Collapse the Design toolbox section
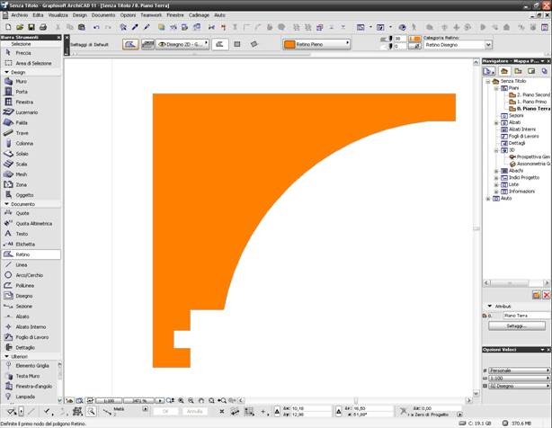This screenshot has width=552, height=428. pos(6,72)
